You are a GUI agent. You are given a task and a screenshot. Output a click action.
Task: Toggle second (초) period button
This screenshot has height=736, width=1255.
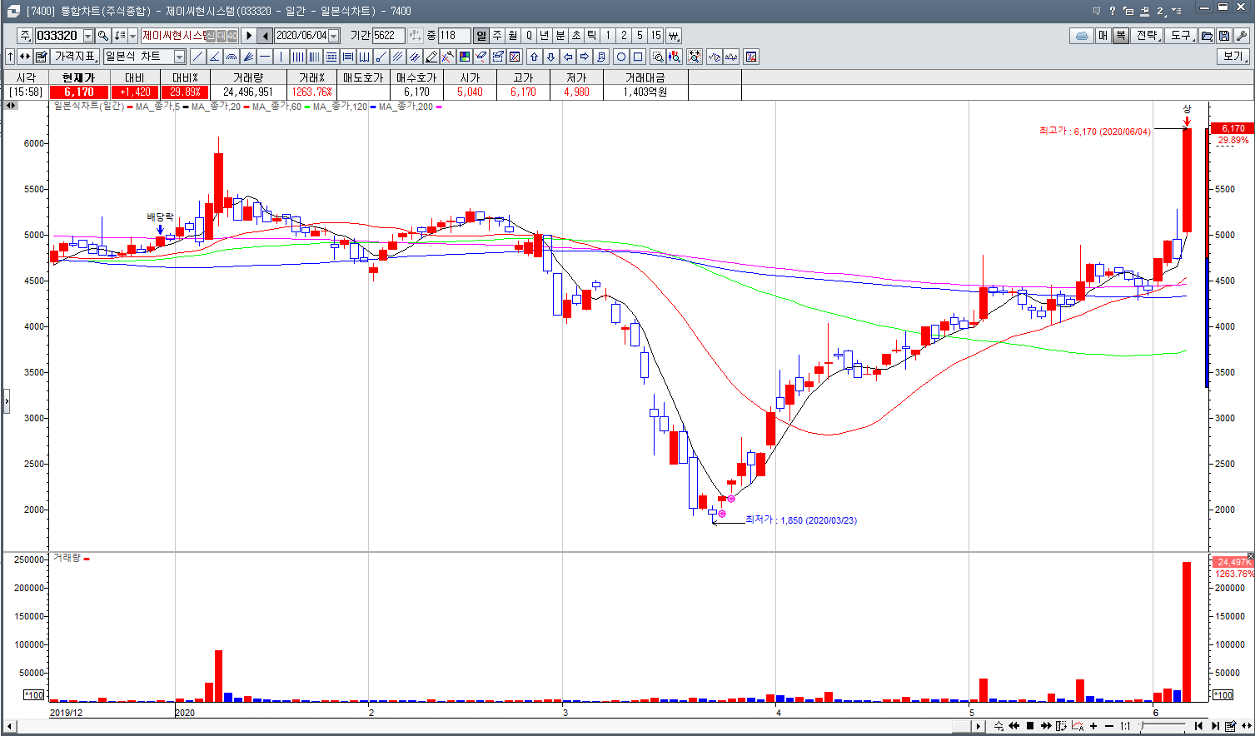point(576,36)
